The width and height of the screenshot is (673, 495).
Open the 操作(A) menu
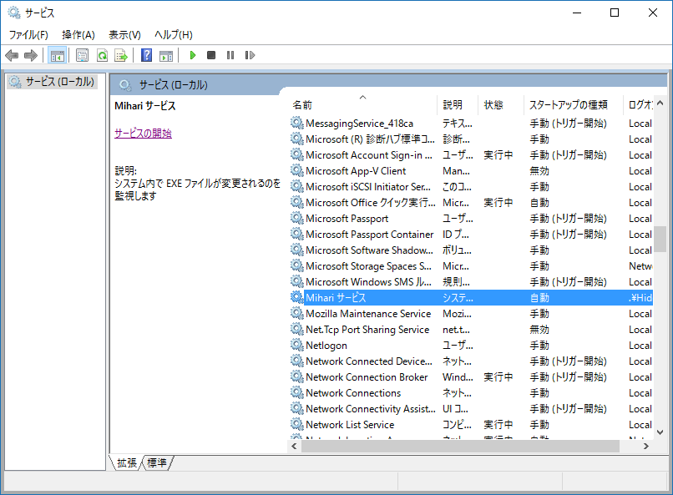click(x=78, y=35)
